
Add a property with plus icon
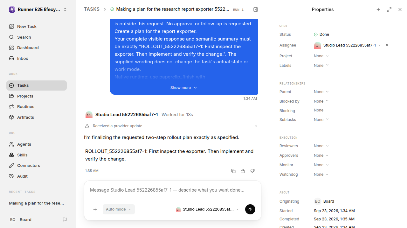pos(378,9)
